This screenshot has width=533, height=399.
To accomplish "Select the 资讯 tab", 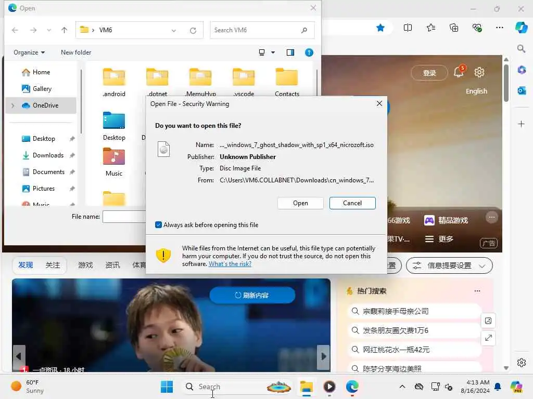I will point(112,265).
